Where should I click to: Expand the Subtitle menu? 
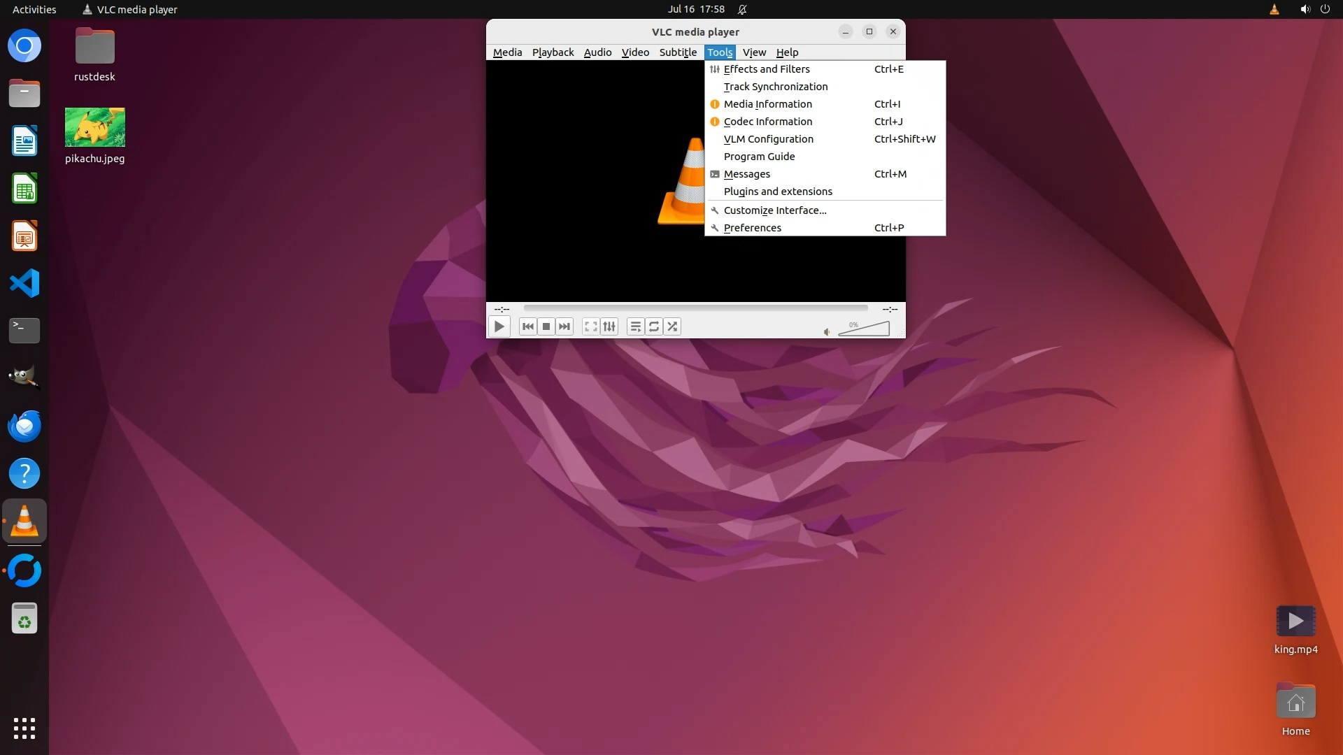(x=678, y=52)
